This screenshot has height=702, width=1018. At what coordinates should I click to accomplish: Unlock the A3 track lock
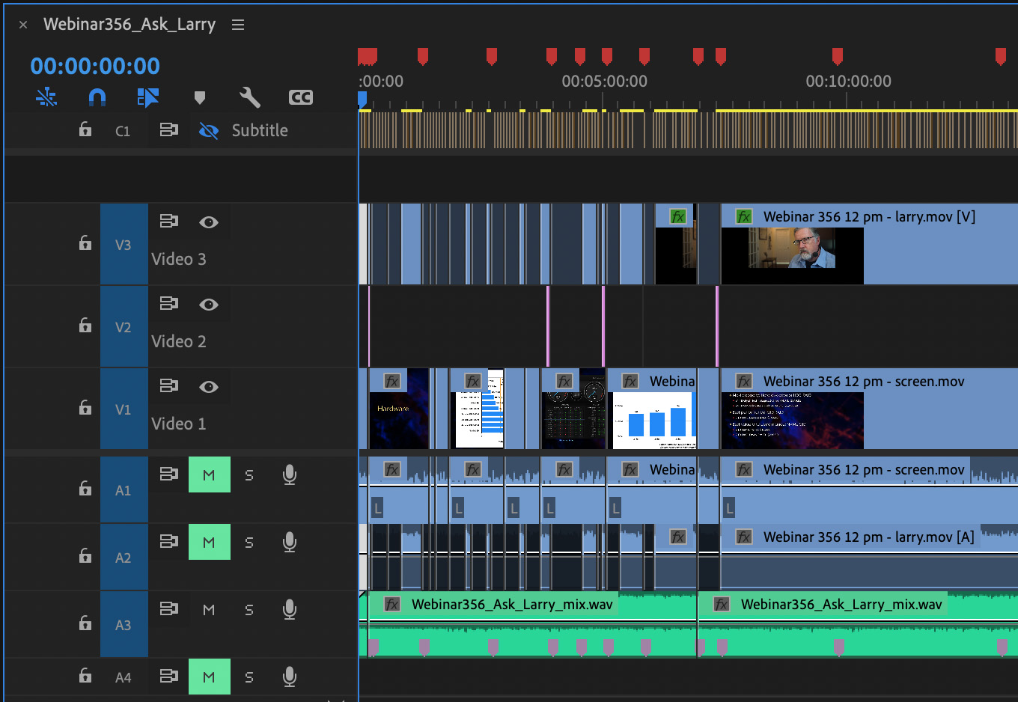(x=85, y=623)
